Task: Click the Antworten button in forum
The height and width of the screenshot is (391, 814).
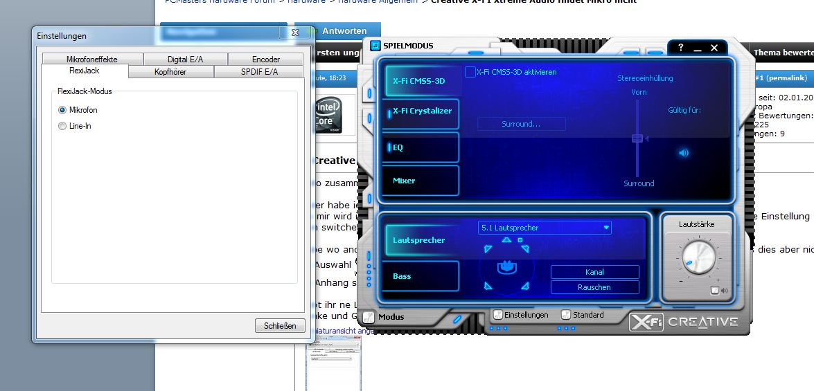Action: point(338,30)
